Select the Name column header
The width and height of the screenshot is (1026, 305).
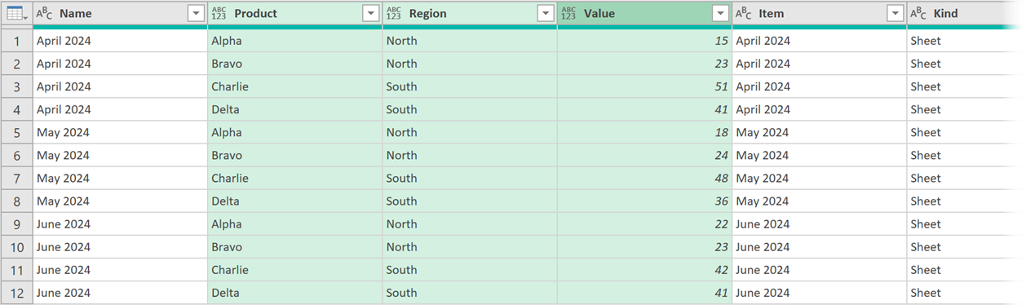(x=121, y=13)
